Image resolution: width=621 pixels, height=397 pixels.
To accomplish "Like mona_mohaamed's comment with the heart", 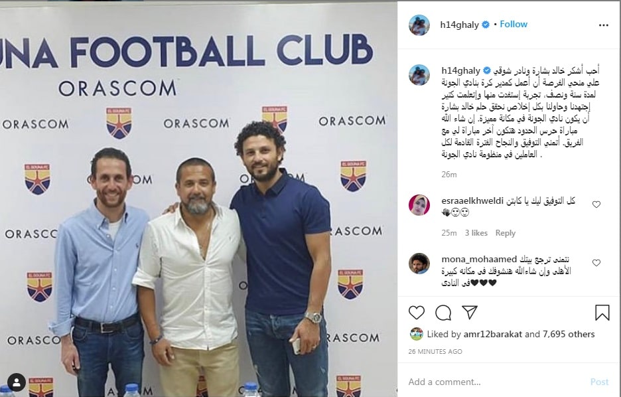I will tap(596, 263).
